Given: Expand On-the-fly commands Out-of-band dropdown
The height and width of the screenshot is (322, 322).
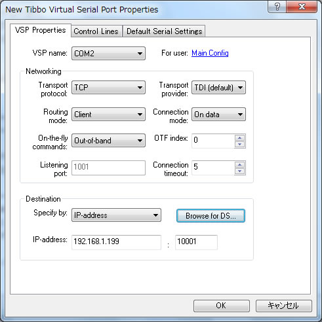Looking at the screenshot, I should click(x=108, y=141).
